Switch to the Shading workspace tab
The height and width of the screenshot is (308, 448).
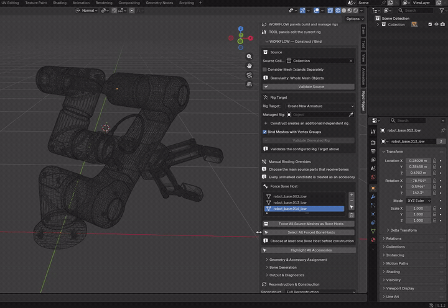60,3
